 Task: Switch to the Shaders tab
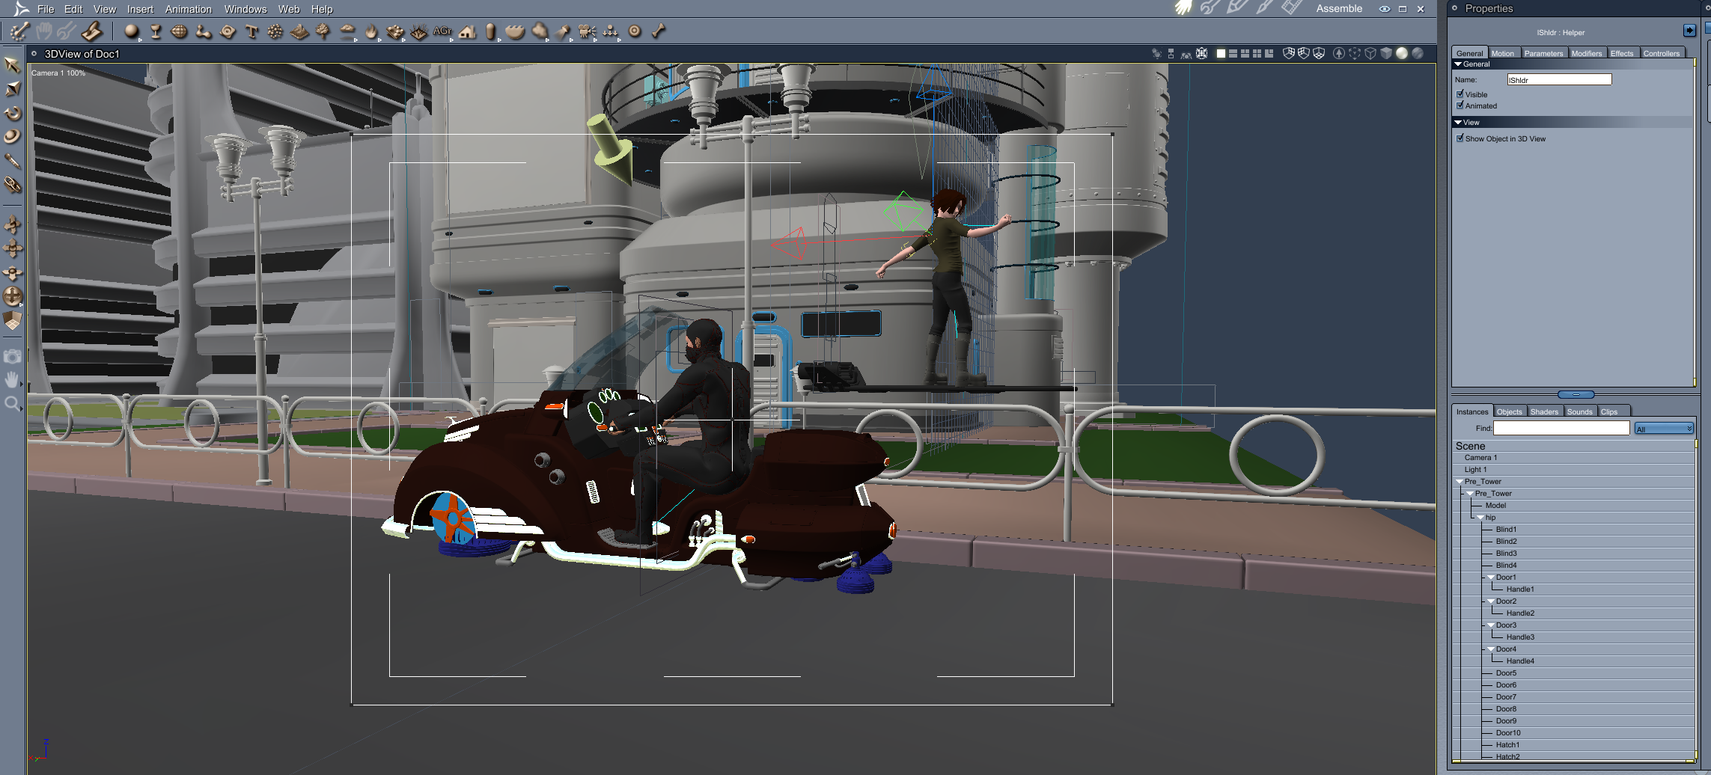coord(1544,411)
